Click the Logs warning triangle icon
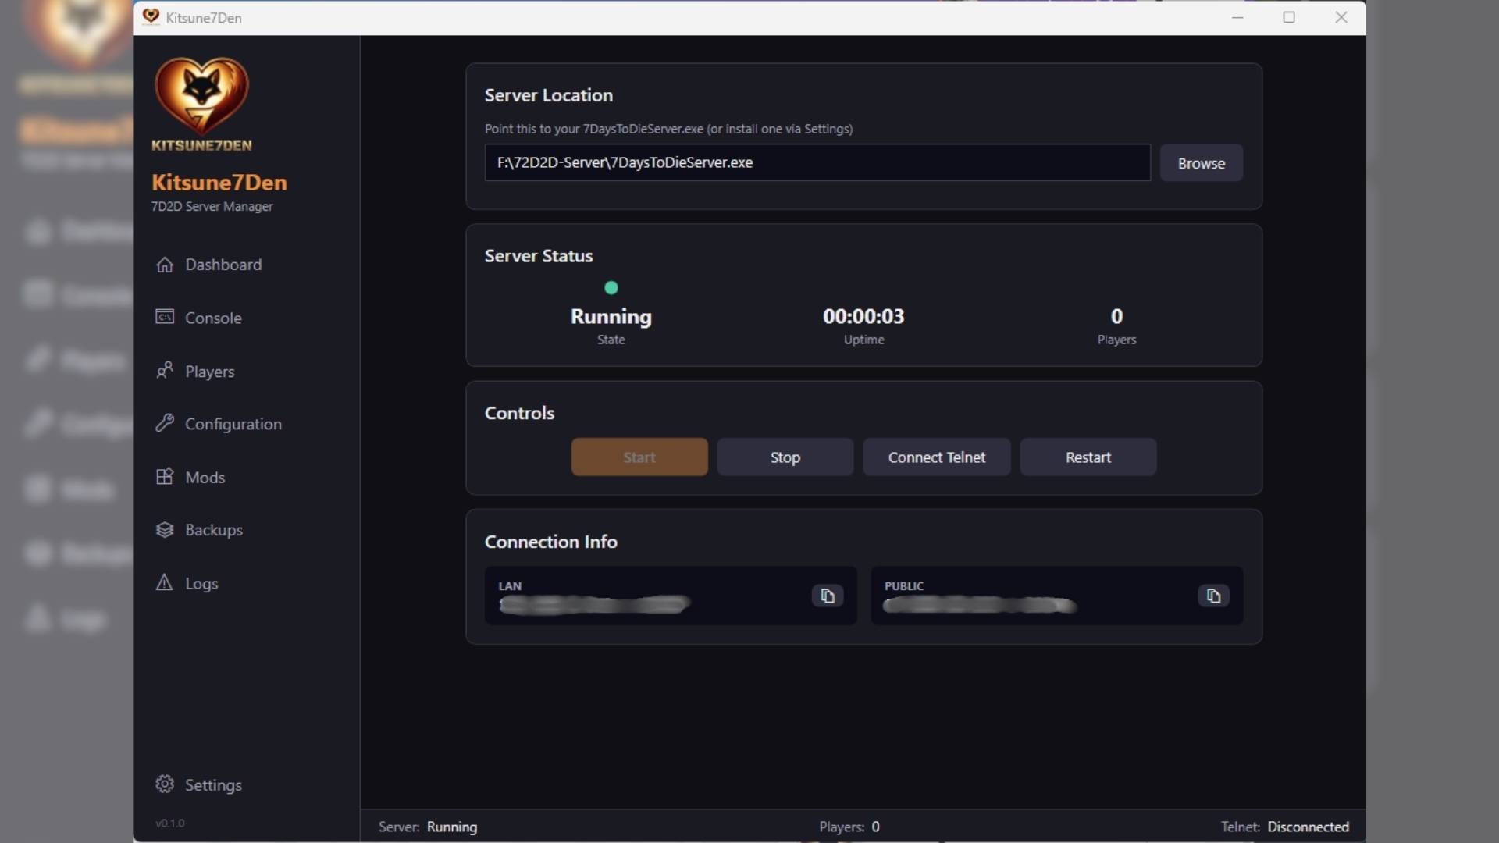Screen dimensions: 1499x843 click(x=164, y=583)
